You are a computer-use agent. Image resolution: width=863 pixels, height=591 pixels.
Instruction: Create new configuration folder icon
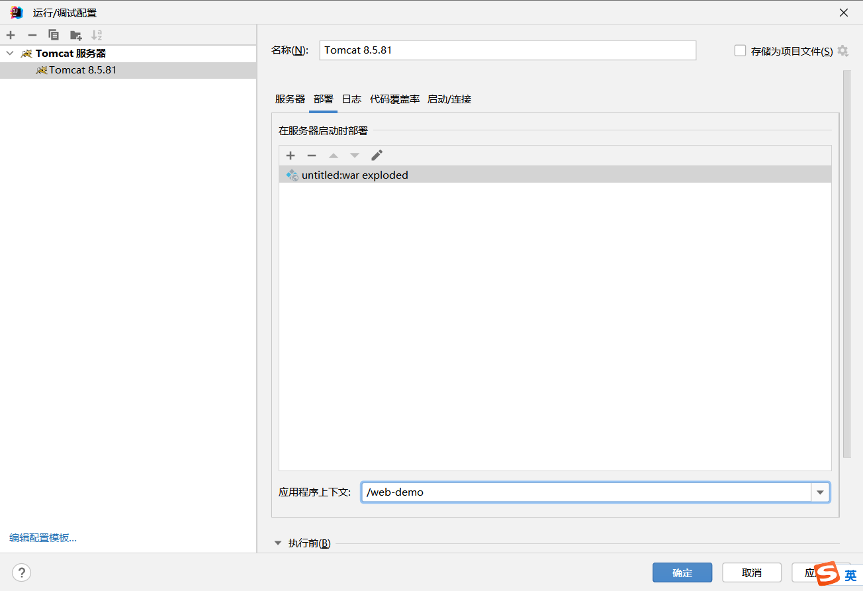(x=75, y=35)
